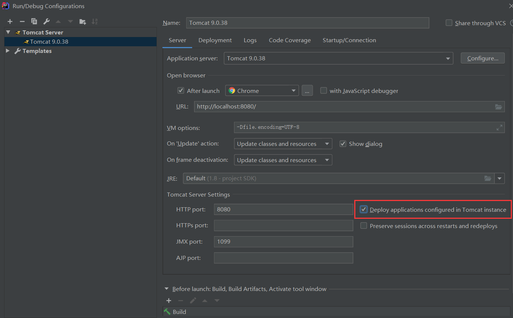Remove selected configuration with minus icon
Image resolution: width=513 pixels, height=318 pixels.
(x=22, y=21)
